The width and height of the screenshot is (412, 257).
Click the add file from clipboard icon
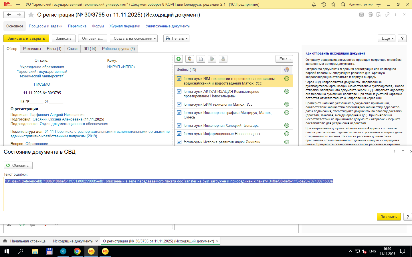point(190,59)
